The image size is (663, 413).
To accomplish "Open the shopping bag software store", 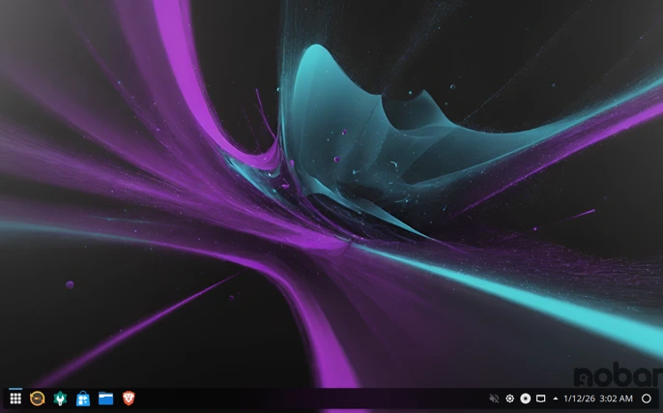I will click(x=83, y=398).
